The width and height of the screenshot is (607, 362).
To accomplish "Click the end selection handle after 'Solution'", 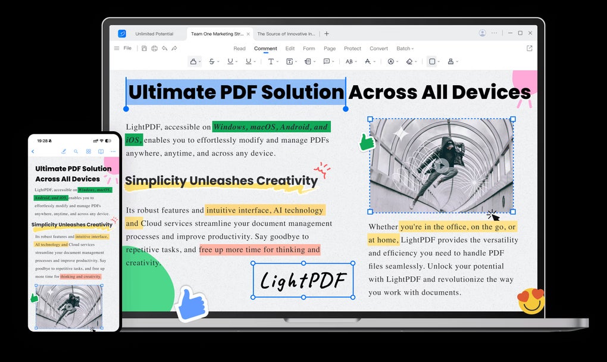I will pos(346,109).
